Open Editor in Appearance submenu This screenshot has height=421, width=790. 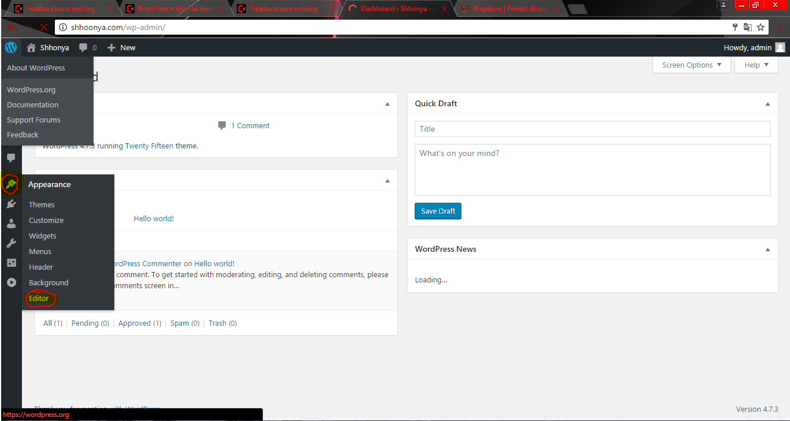tap(39, 298)
